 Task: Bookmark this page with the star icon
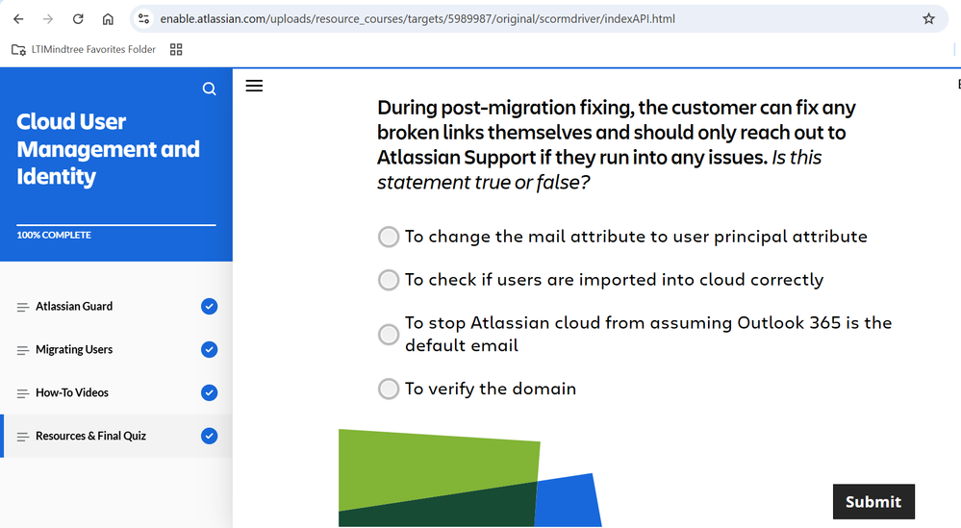928,19
